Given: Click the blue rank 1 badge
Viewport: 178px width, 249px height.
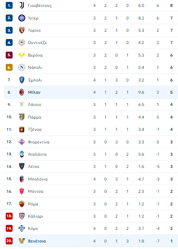Looking at the screenshot, I should pos(9,6).
